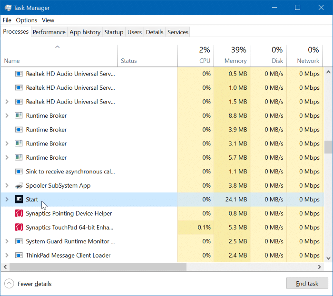Expand the Runtime Broker 8.8 MB group
Image resolution: width=333 pixels, height=296 pixels.
tap(7, 116)
